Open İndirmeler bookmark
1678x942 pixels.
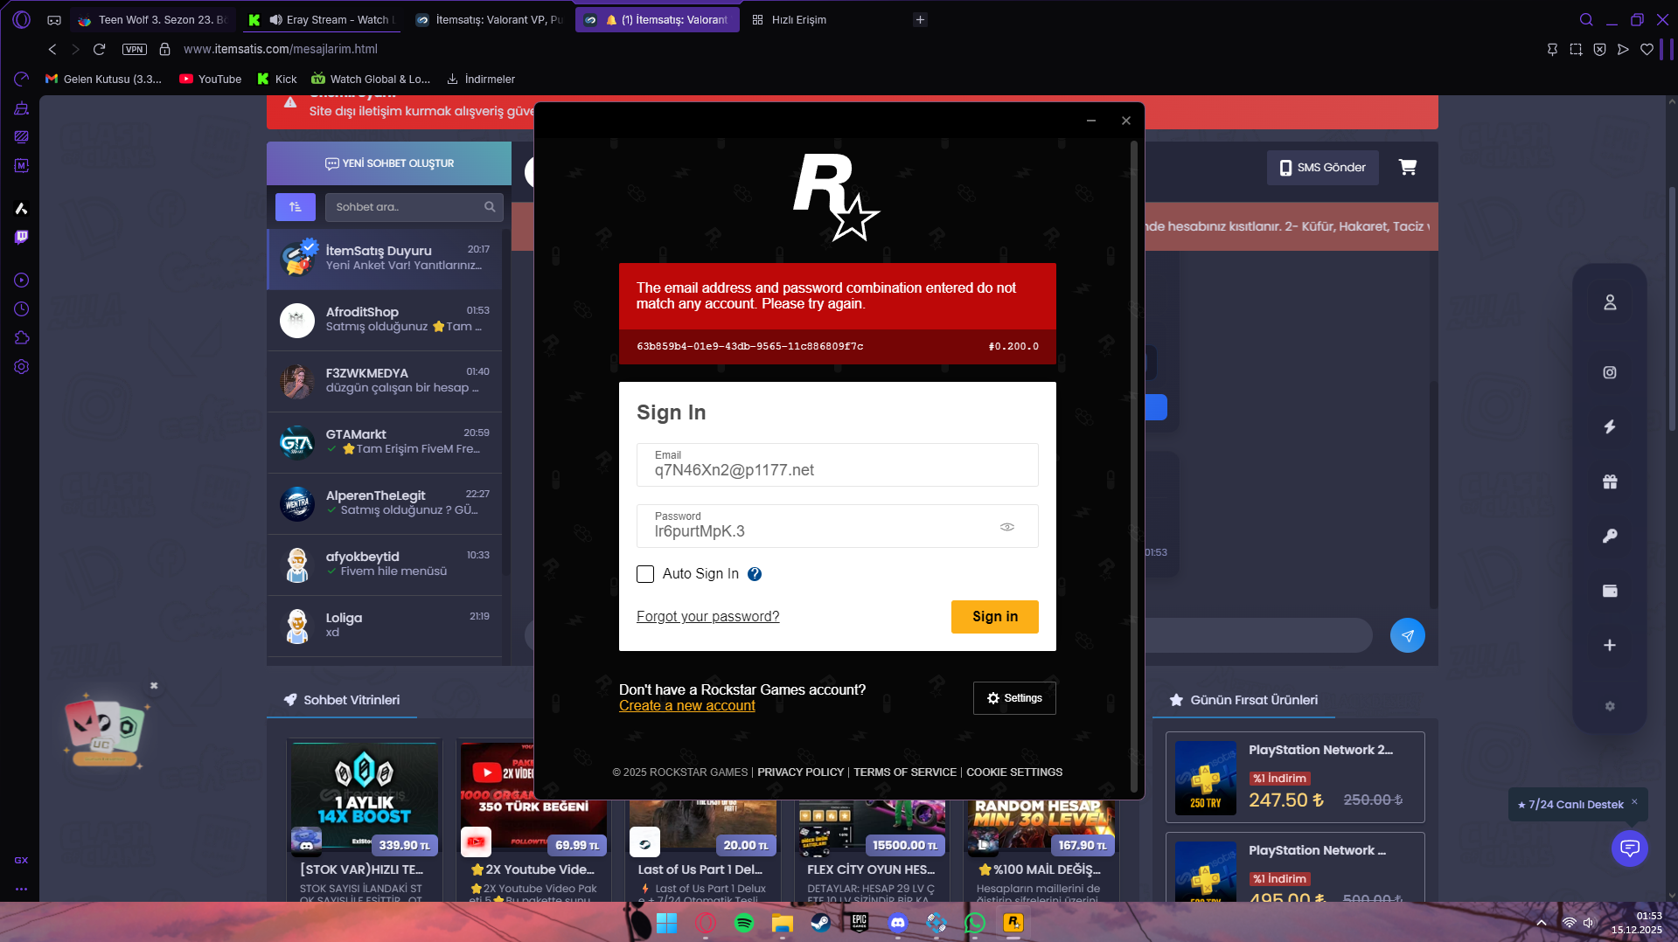481,79
